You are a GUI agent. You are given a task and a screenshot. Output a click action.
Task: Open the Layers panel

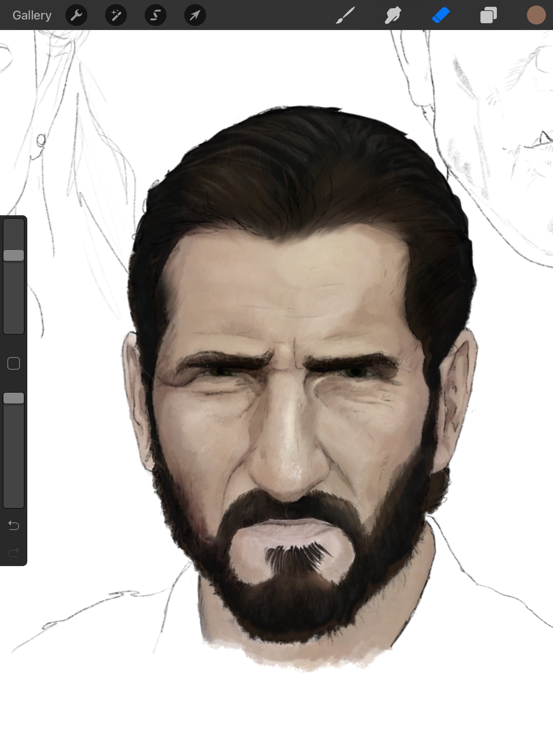point(488,15)
